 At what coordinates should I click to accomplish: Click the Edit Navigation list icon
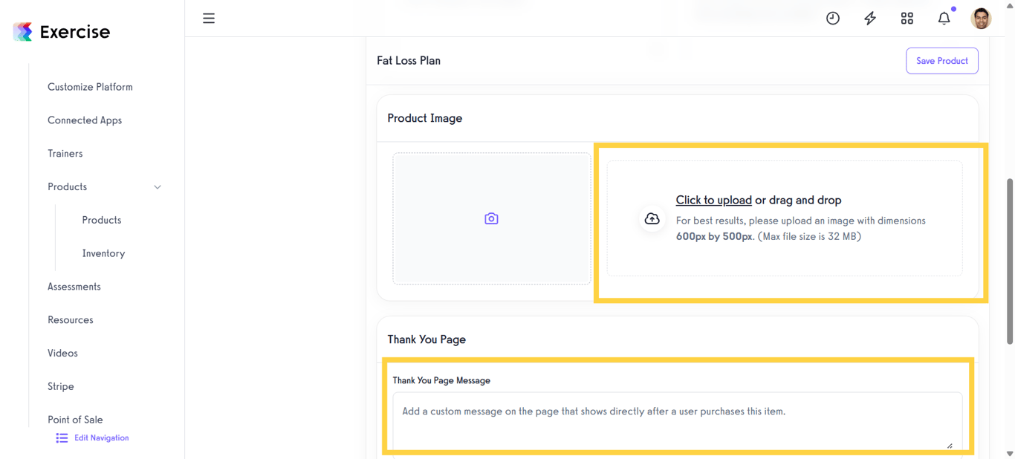click(x=61, y=437)
